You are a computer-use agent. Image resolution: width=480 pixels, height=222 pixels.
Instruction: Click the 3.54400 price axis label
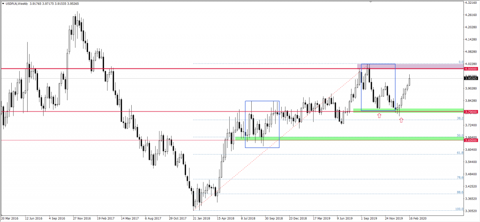tap(471, 162)
